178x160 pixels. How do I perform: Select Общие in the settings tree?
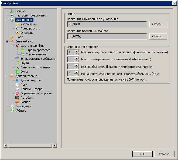click(x=20, y=11)
